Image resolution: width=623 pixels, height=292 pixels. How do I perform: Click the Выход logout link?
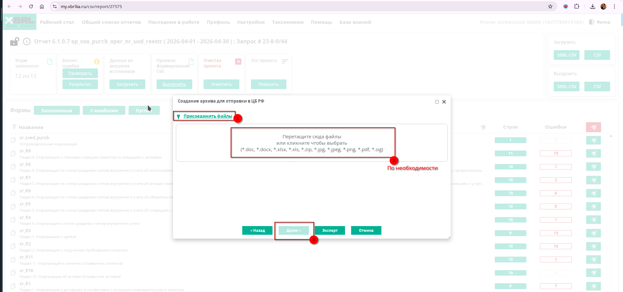pyautogui.click(x=600, y=22)
